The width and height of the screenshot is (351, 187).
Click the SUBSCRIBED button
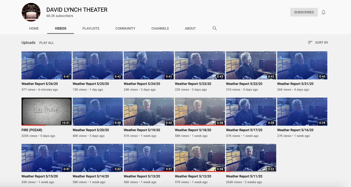304,12
